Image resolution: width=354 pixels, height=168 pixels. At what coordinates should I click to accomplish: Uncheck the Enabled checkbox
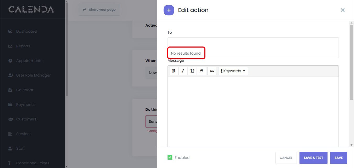pos(170,157)
